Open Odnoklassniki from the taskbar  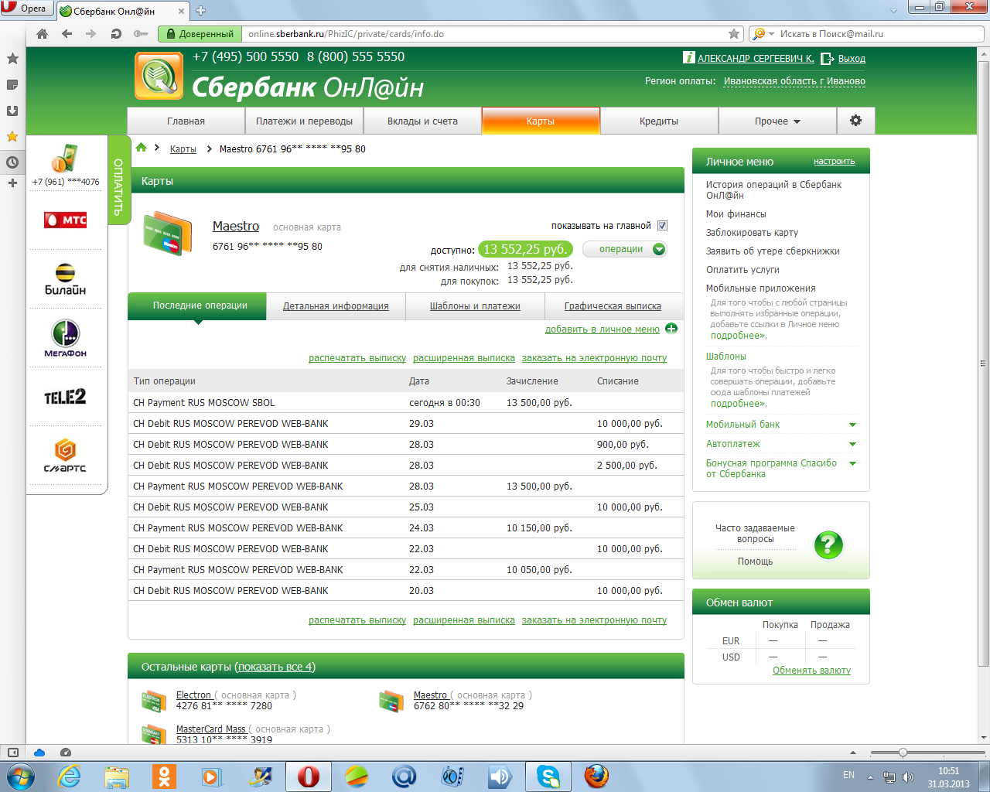click(x=164, y=777)
